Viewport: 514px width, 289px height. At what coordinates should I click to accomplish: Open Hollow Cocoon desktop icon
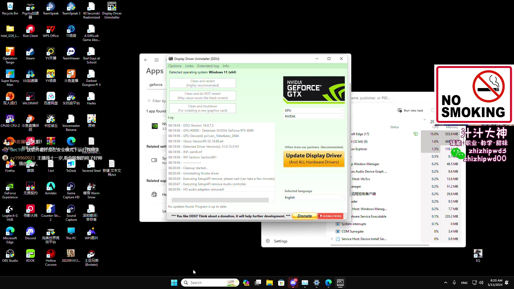pyautogui.click(x=51, y=258)
